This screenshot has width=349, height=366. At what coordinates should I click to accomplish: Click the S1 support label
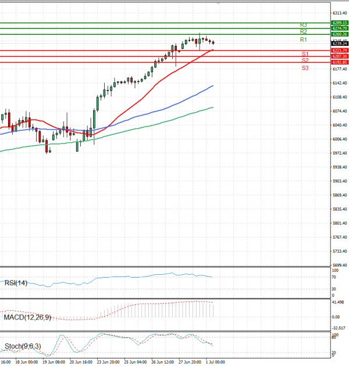pyautogui.click(x=305, y=54)
